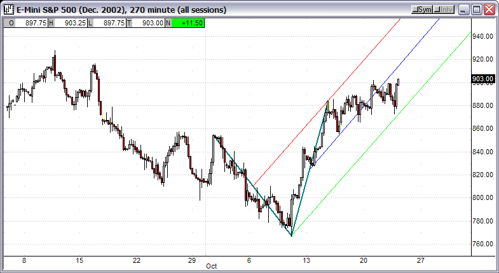Click the Oct label on the date axis
This screenshot has height=273, width=499.
coord(212,267)
